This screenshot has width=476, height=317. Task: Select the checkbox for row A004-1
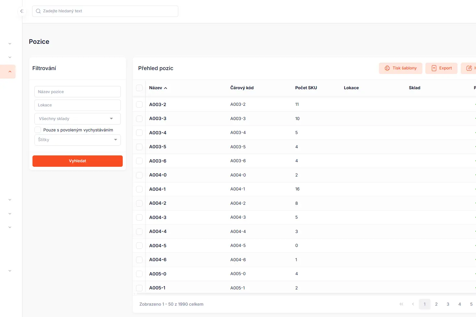click(139, 189)
